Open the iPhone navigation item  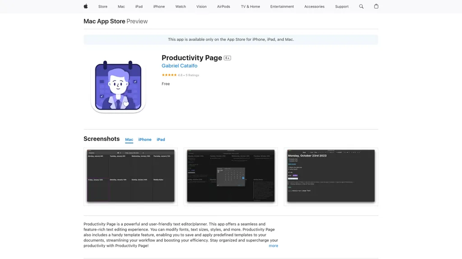[x=159, y=6]
